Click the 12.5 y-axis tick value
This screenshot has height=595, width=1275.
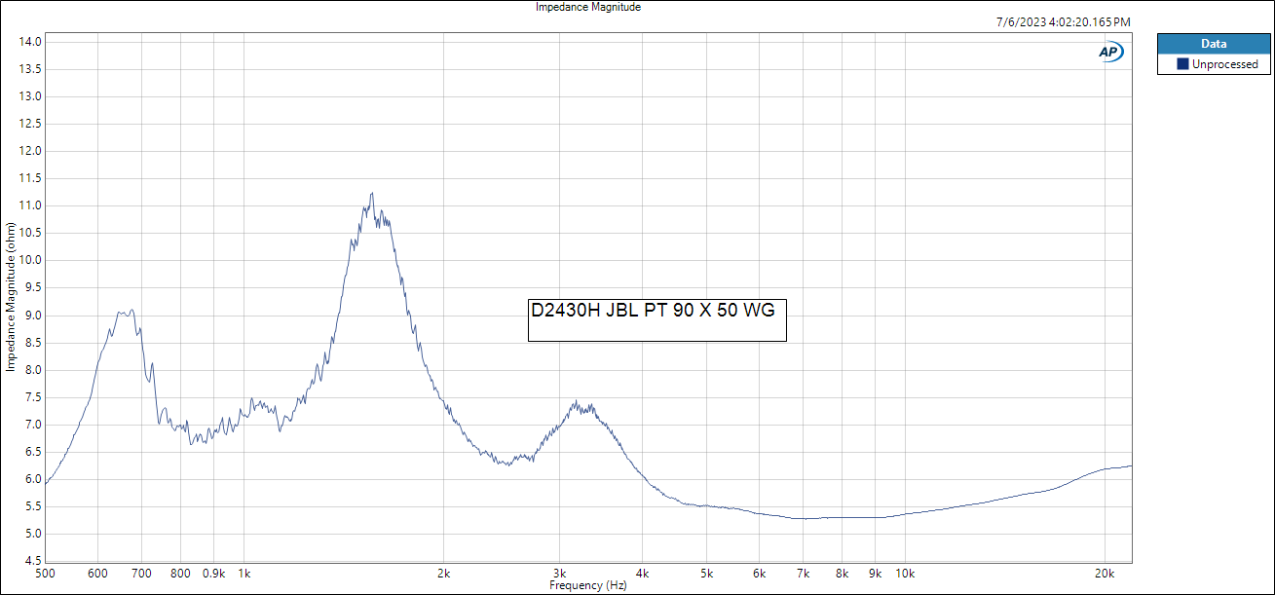click(29, 124)
